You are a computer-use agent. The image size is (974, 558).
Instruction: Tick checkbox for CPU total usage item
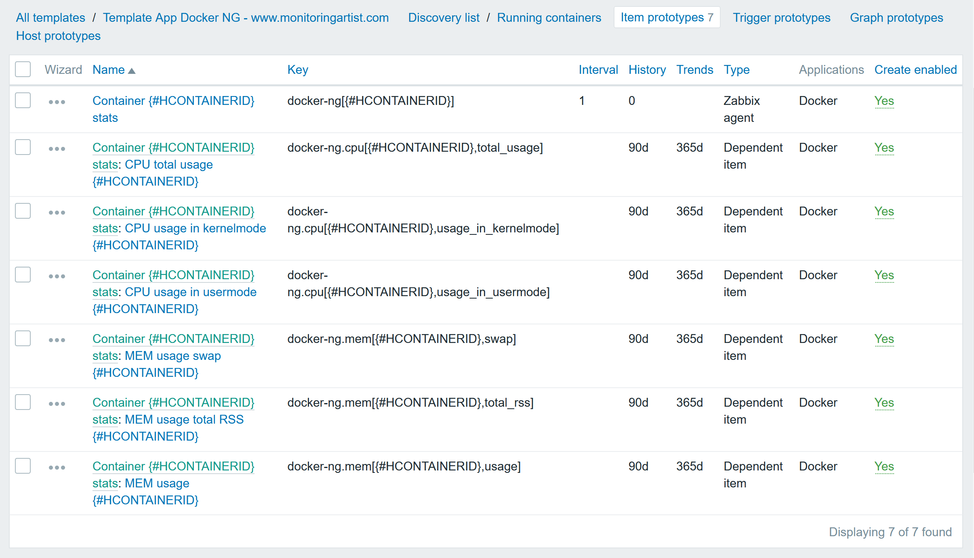tap(23, 147)
